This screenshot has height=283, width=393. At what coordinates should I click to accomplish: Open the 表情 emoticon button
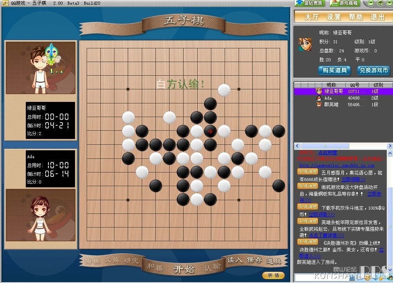(273, 275)
